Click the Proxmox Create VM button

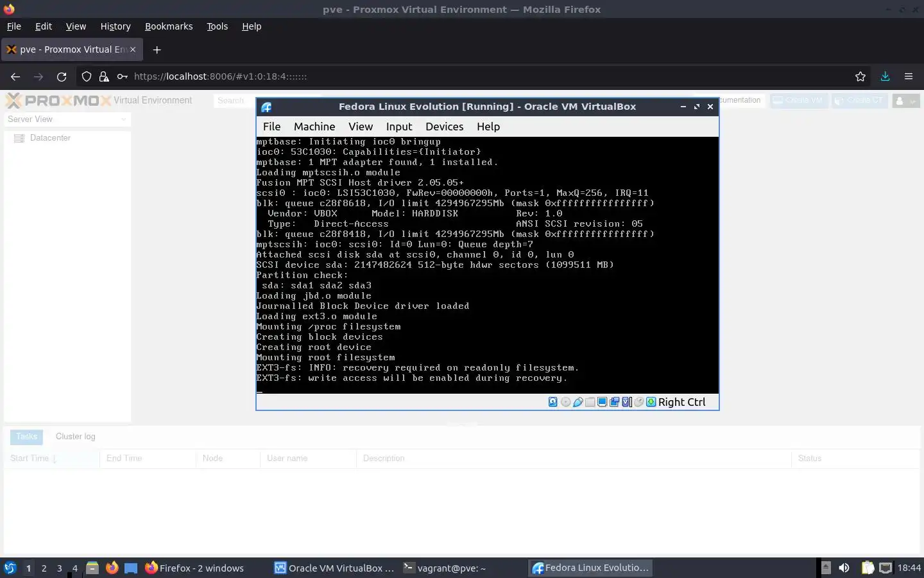coord(798,100)
